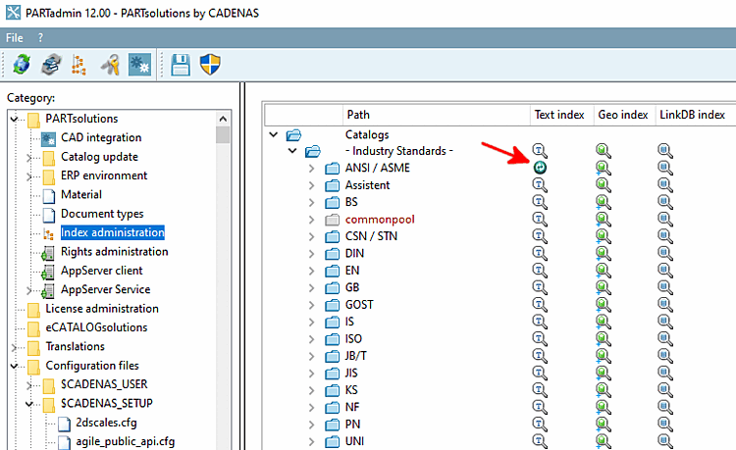Screen dimensions: 736x450
Task: Click the Path column header
Action: 437,115
